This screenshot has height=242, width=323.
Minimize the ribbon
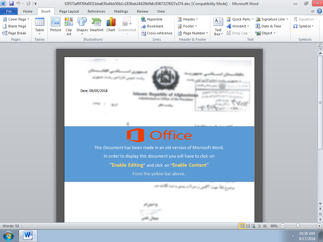point(313,11)
